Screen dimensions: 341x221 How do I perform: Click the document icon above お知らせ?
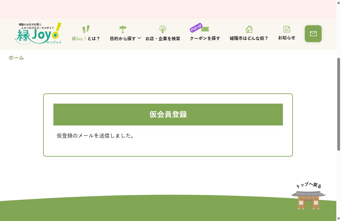tap(287, 29)
